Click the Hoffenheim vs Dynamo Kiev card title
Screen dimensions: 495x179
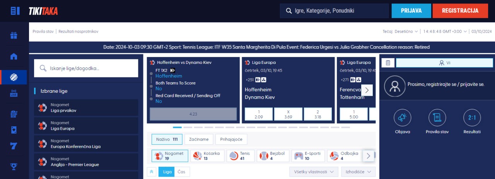click(184, 62)
